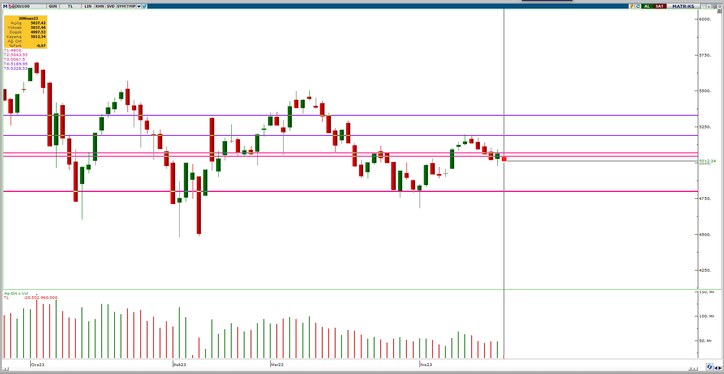Click the Matriks M logo icon
724x374 pixels.
tap(5, 6)
